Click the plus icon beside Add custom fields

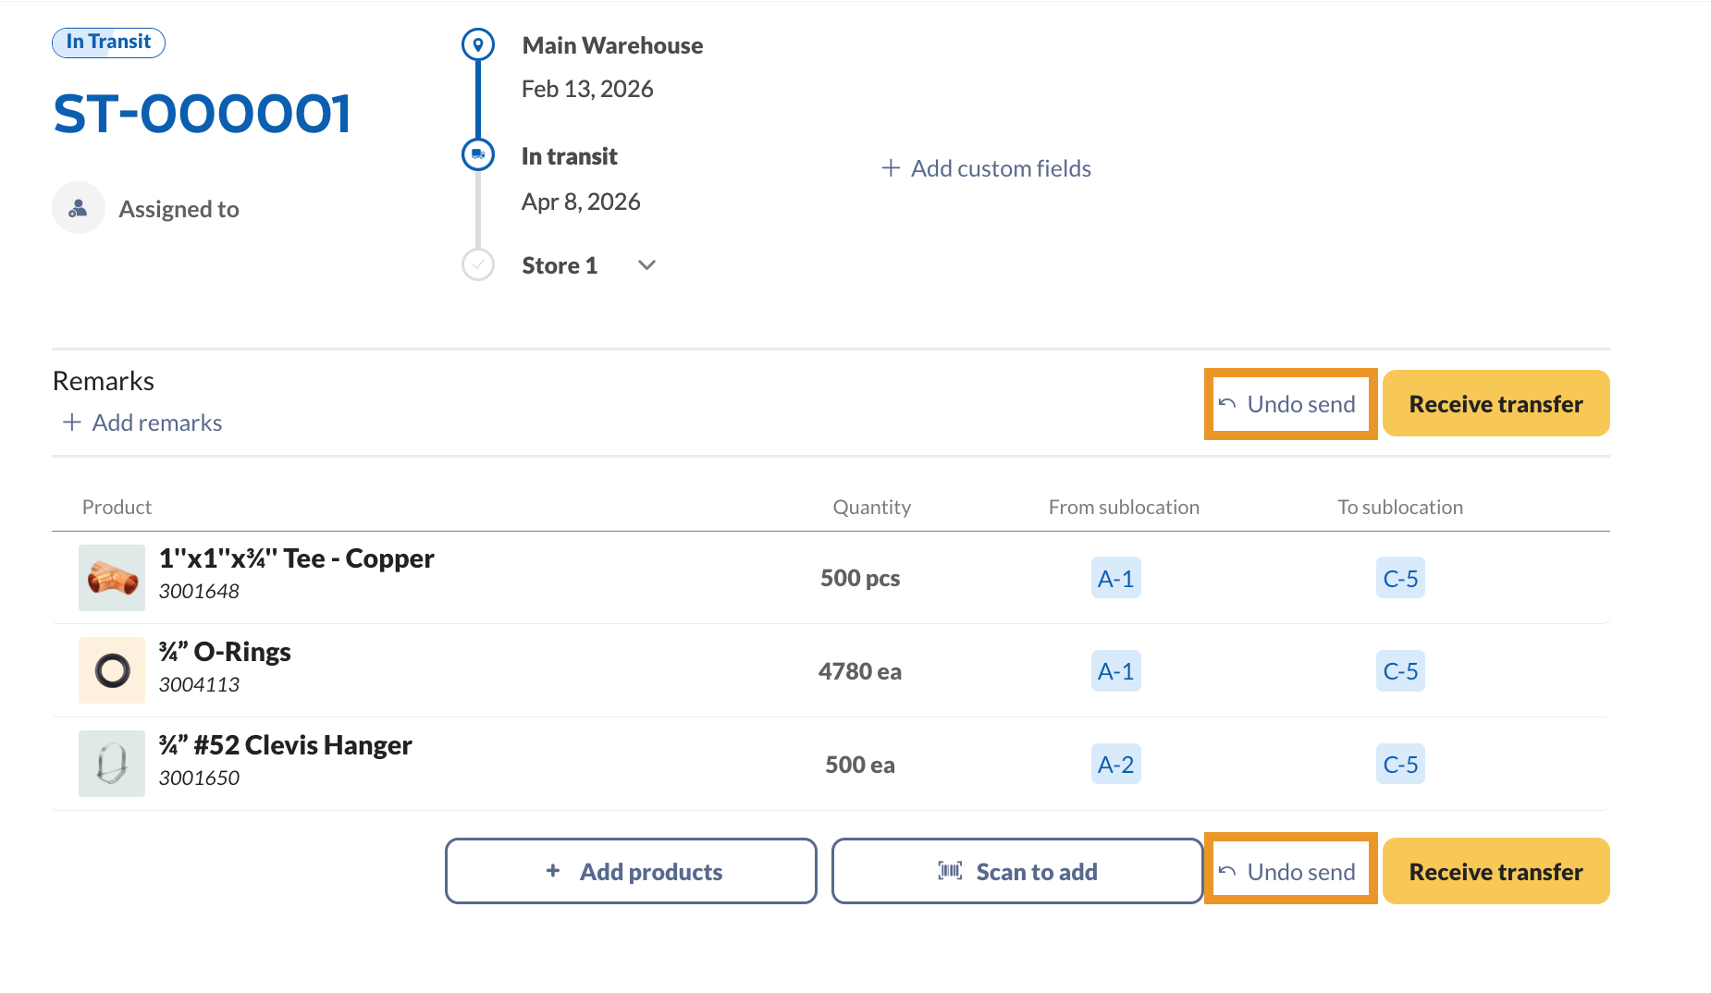pyautogui.click(x=891, y=168)
